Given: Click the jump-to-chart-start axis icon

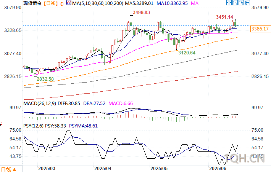Looking at the screenshot, I should (235, 3).
